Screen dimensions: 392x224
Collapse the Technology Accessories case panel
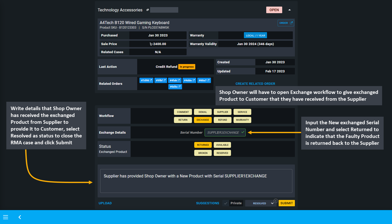290,10
